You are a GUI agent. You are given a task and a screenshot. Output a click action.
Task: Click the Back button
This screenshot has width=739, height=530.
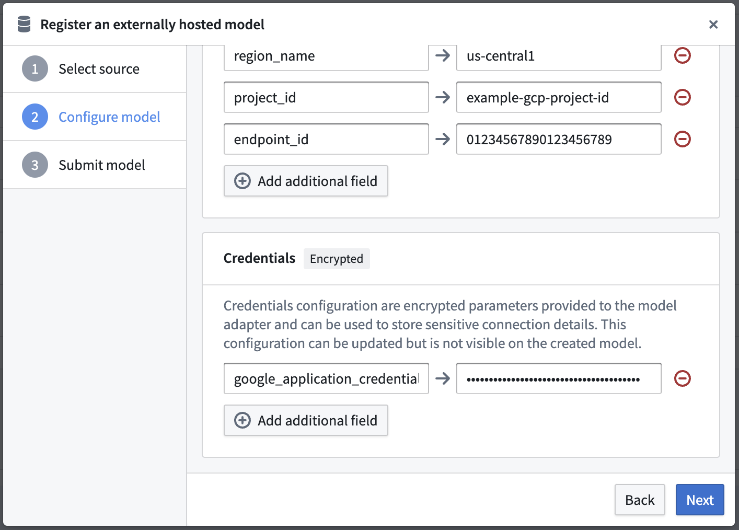click(x=640, y=500)
